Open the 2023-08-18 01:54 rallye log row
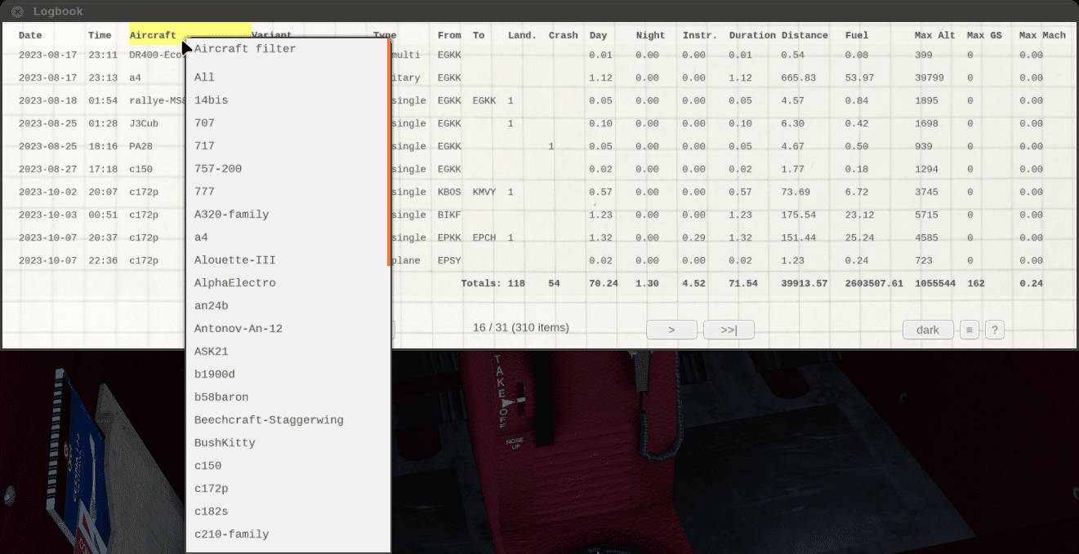Screen dimensions: 1079x554 click(539, 100)
